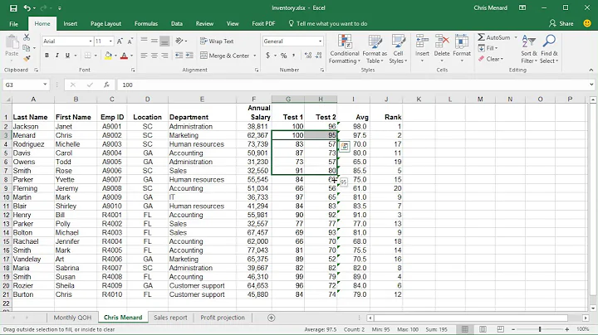Switch to the Formulas ribbon tab
This screenshot has height=335, width=598.
coord(146,23)
